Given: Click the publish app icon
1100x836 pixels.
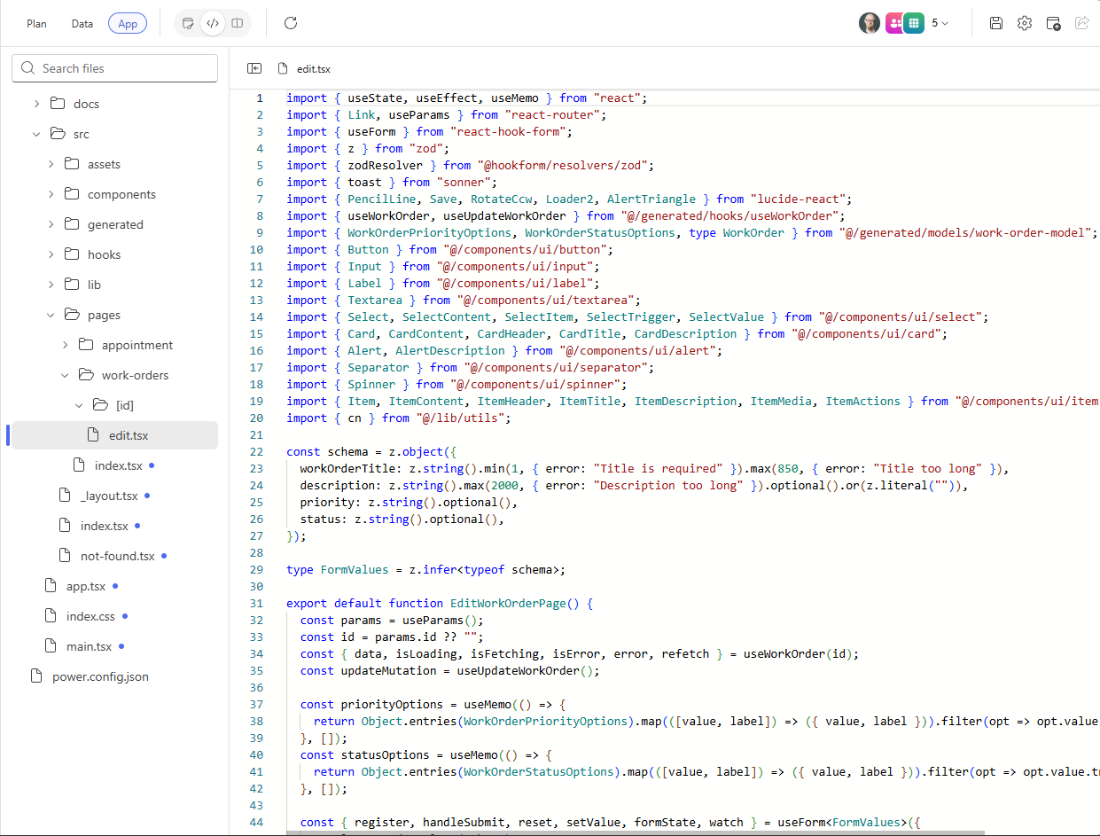Looking at the screenshot, I should coord(1053,23).
